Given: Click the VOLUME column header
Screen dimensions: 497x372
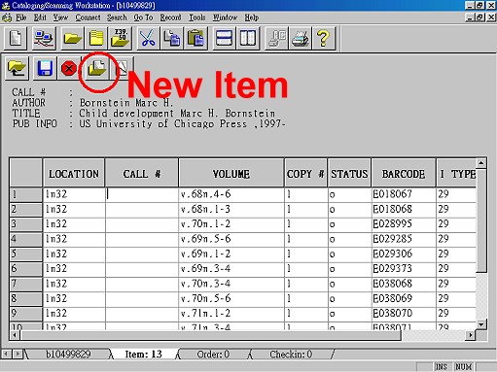Looking at the screenshot, I should pyautogui.click(x=231, y=174).
